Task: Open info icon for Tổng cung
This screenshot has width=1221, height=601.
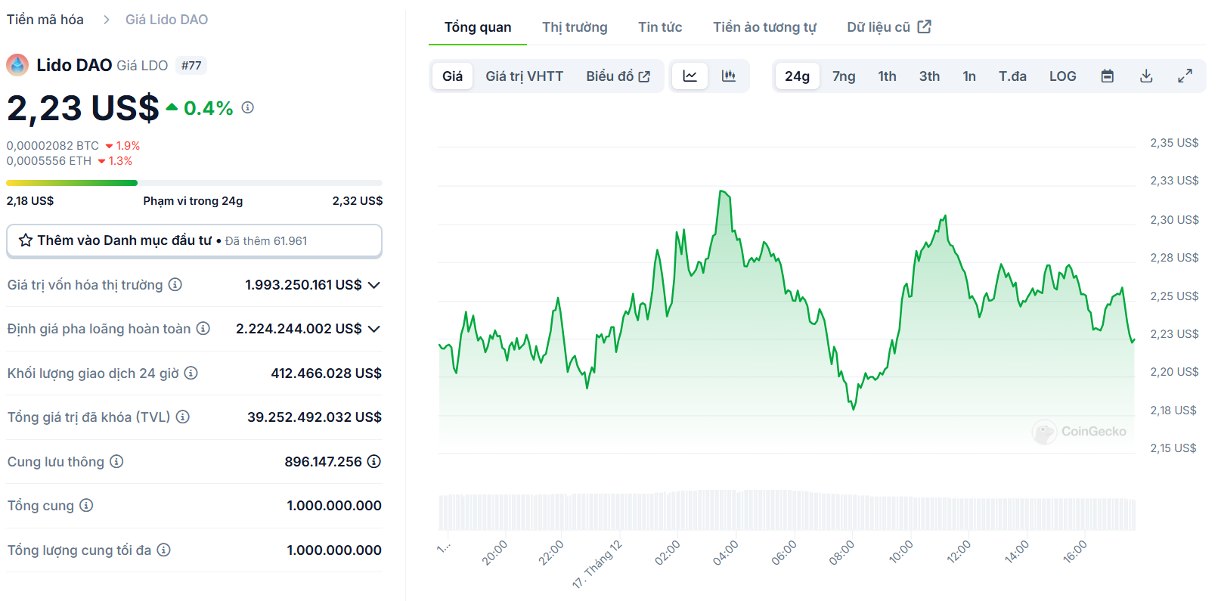Action: coord(87,505)
